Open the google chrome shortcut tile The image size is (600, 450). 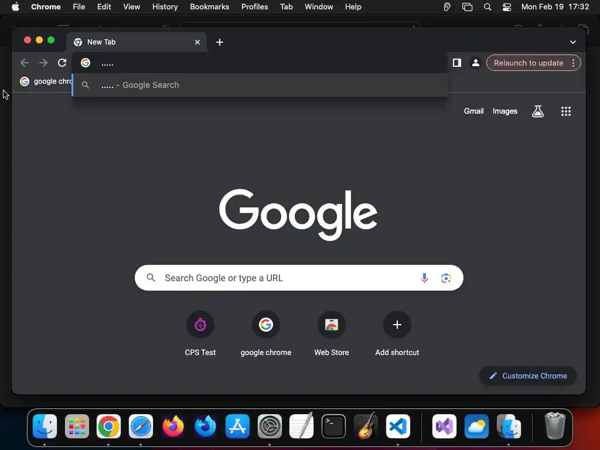click(x=266, y=334)
